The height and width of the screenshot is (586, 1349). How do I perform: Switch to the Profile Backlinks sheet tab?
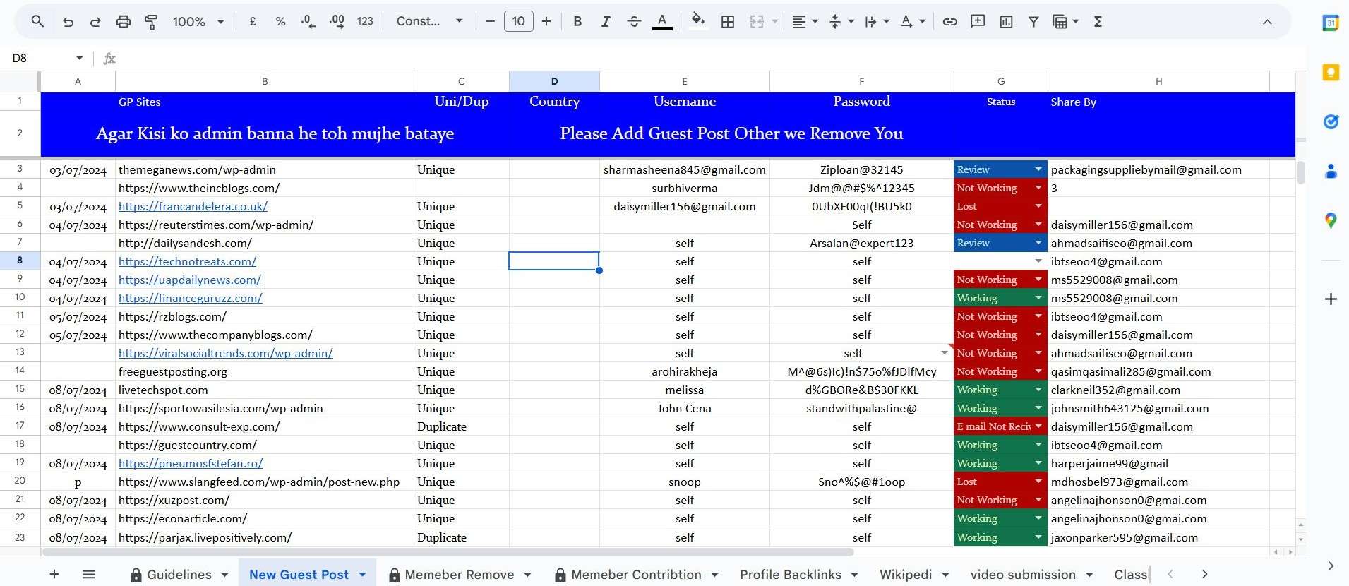(790, 575)
